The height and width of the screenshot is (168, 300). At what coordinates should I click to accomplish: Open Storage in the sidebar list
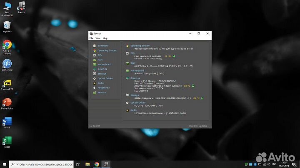point(102,74)
